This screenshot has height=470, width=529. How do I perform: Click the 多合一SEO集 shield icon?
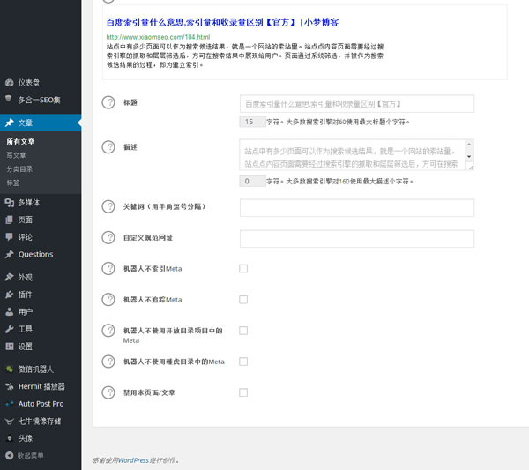tap(9, 99)
